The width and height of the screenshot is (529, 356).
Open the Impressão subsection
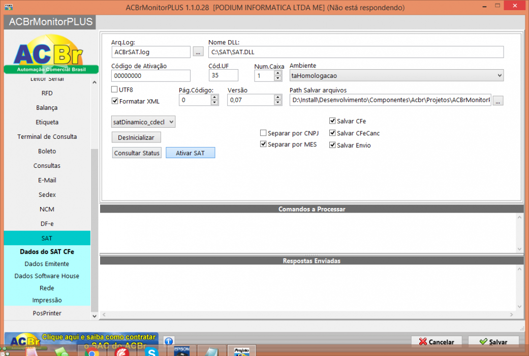47,300
